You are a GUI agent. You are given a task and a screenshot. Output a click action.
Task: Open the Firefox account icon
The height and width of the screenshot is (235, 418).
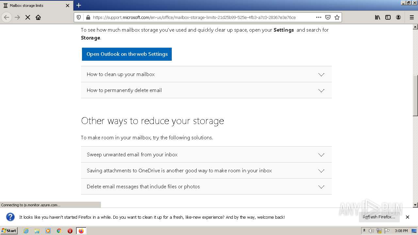click(398, 17)
